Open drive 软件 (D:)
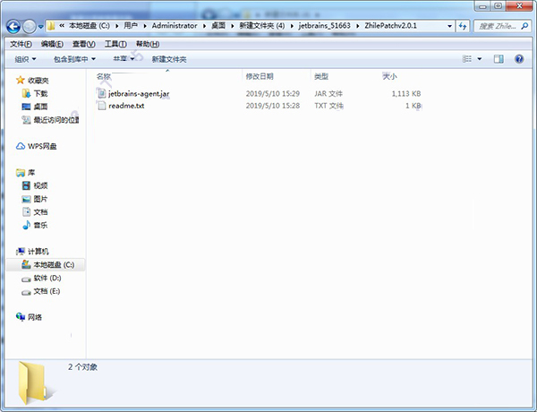 point(41,278)
